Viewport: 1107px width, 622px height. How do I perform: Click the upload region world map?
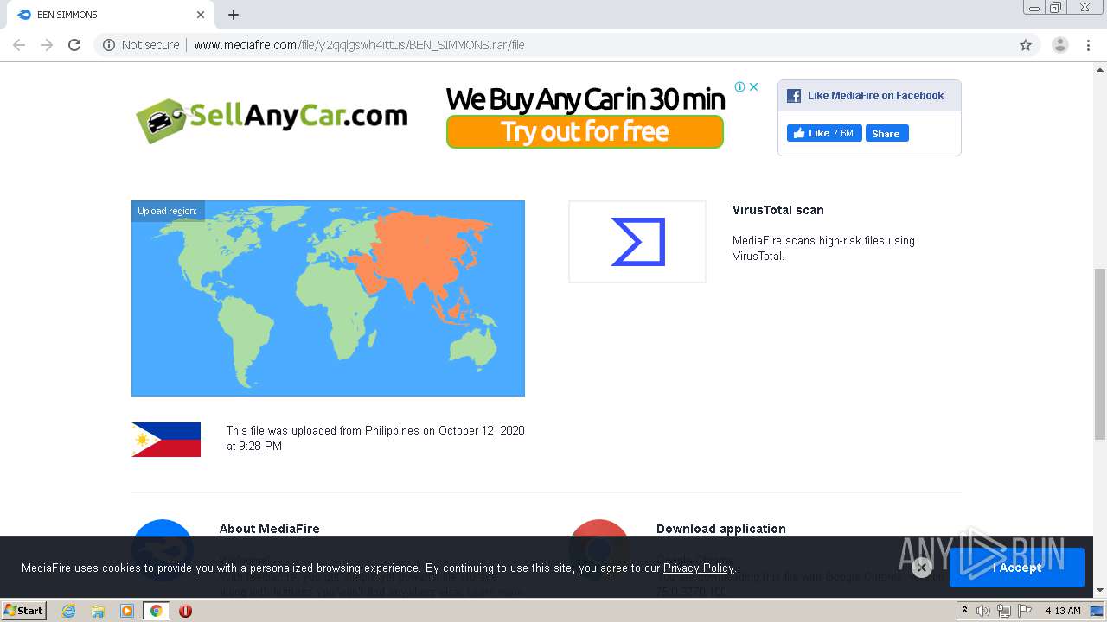(x=328, y=298)
